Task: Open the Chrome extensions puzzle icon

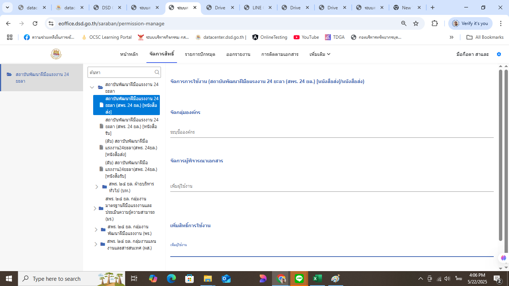Action: pos(434,23)
